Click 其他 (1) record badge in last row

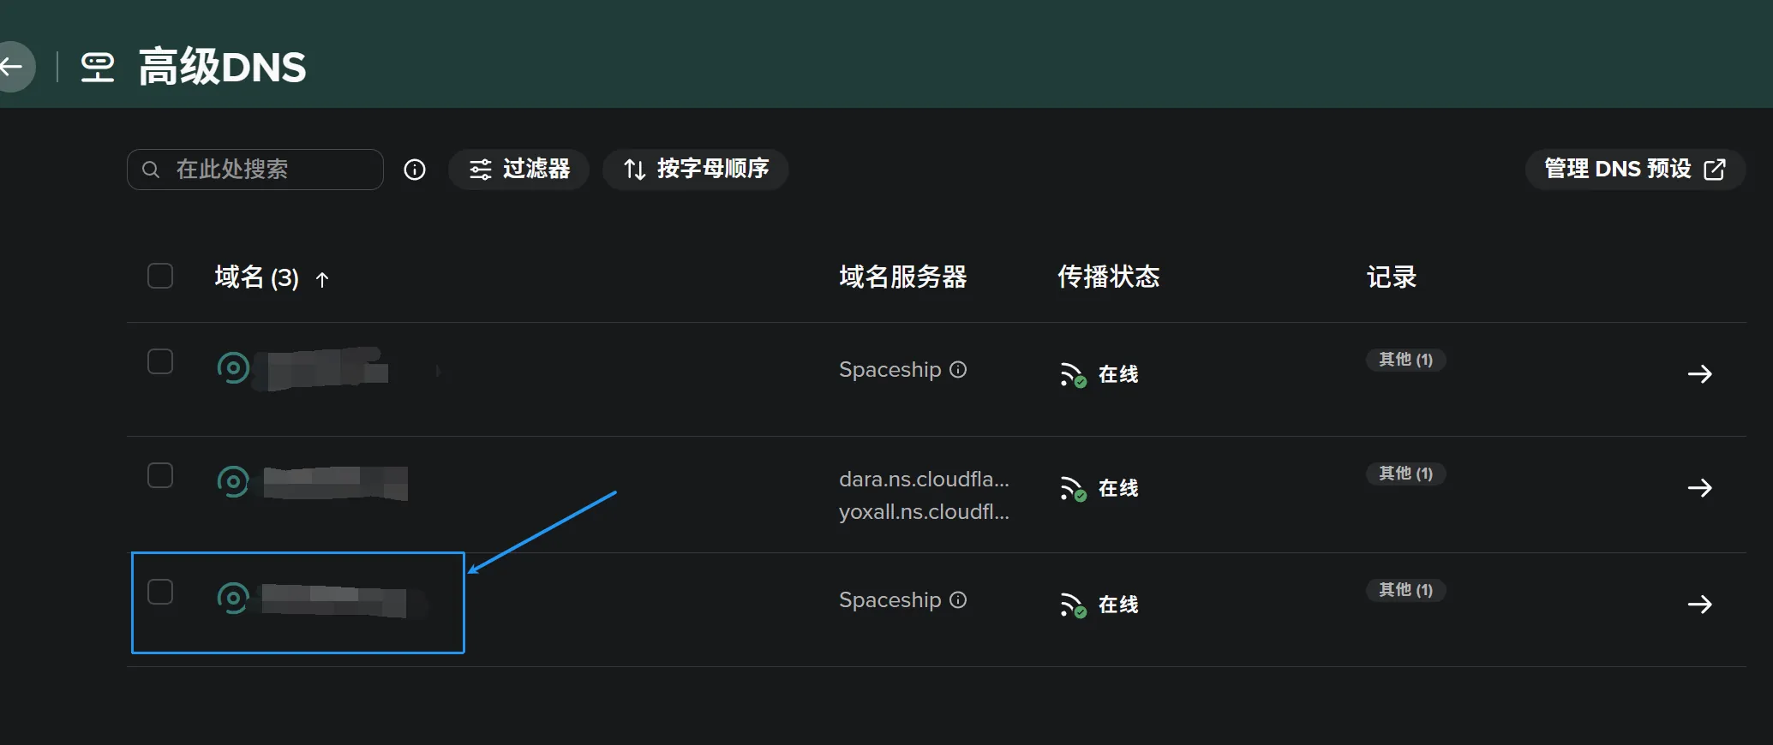pyautogui.click(x=1405, y=590)
